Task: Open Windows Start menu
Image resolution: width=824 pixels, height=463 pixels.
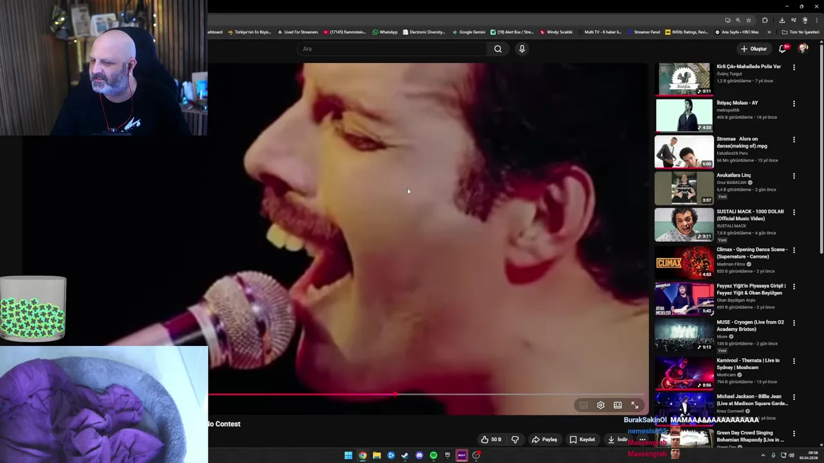Action: point(348,455)
